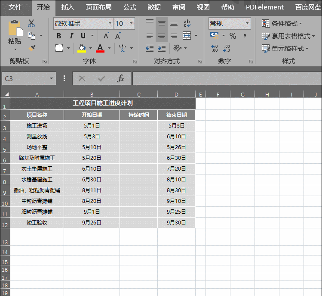Open 单元格样式 cell styles menu
The image size is (322, 296).
click(285, 49)
